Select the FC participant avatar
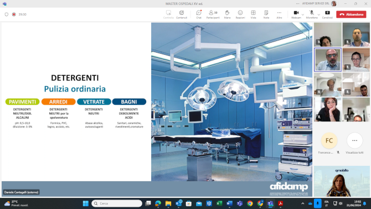The image size is (371, 209). coord(329,140)
